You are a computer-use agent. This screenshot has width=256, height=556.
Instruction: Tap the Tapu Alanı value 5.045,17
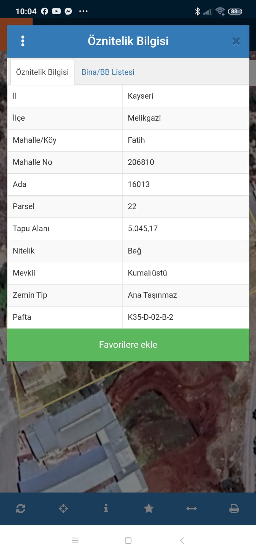pos(143,228)
